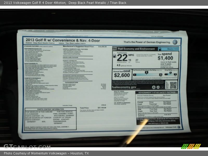Click the top caption '2013 Volkswagen Golf R 4 Door 4Motion'
Image resolution: width=208 pixels, height=156 pixels.
tap(35, 3)
